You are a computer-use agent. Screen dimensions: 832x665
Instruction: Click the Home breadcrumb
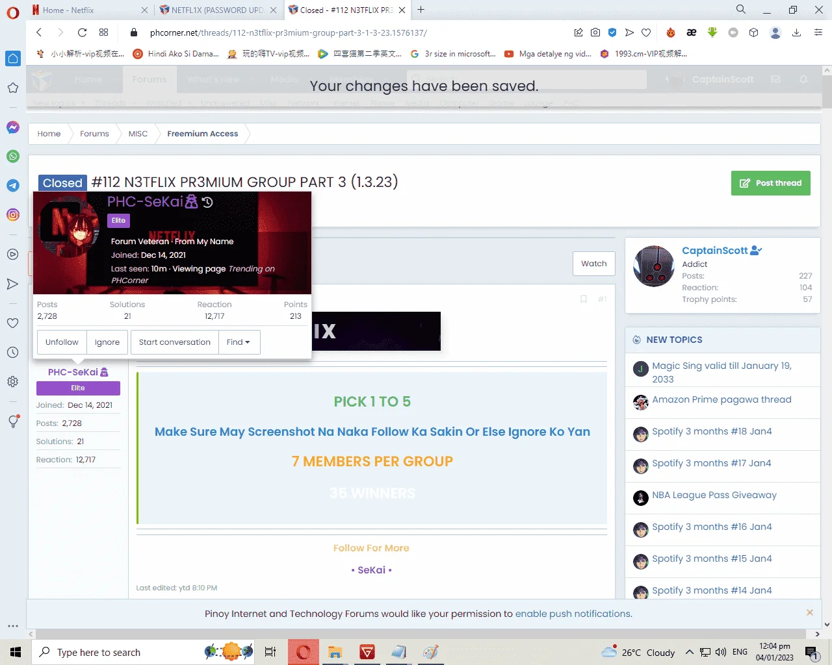pos(49,134)
